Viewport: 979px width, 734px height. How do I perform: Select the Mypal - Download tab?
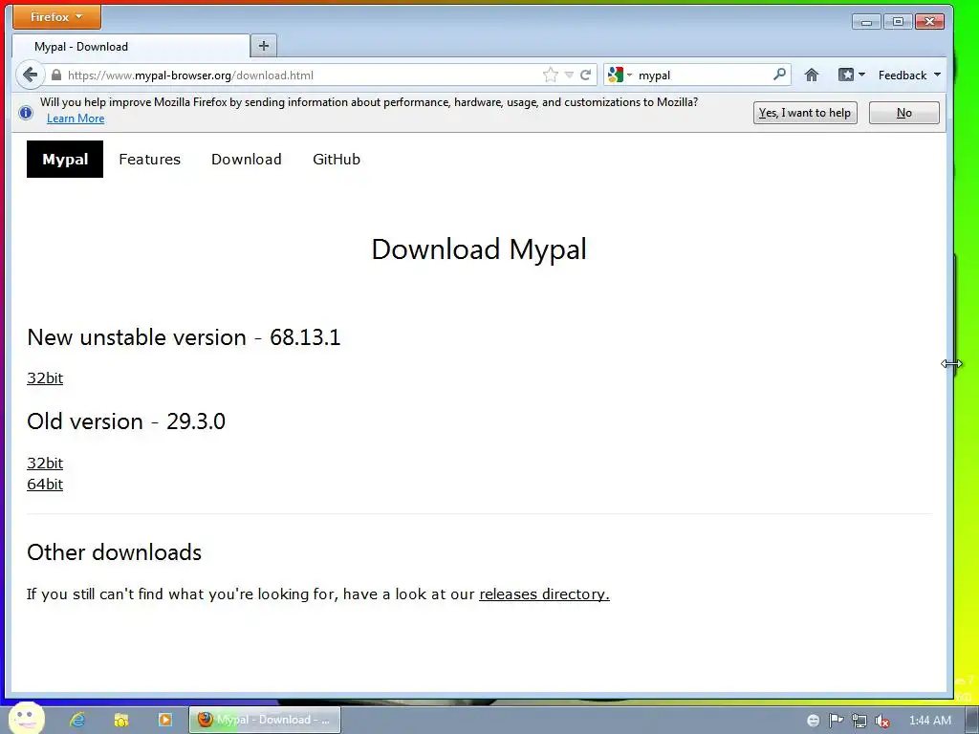coord(130,46)
